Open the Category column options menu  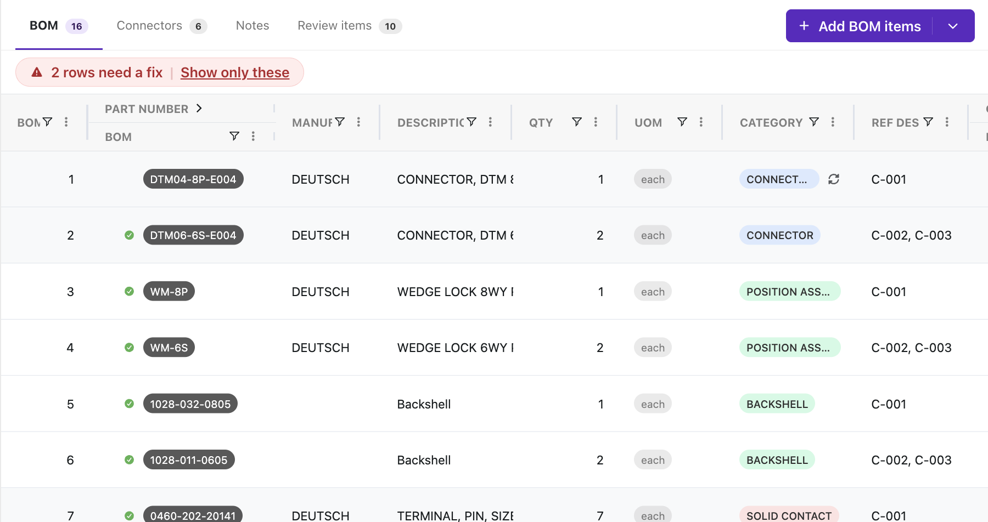click(833, 122)
